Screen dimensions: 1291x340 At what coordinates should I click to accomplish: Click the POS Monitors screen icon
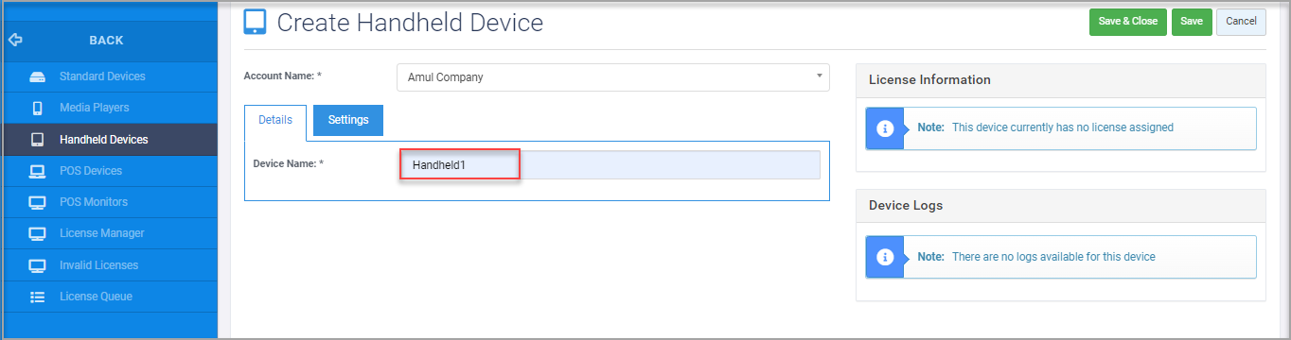[38, 202]
